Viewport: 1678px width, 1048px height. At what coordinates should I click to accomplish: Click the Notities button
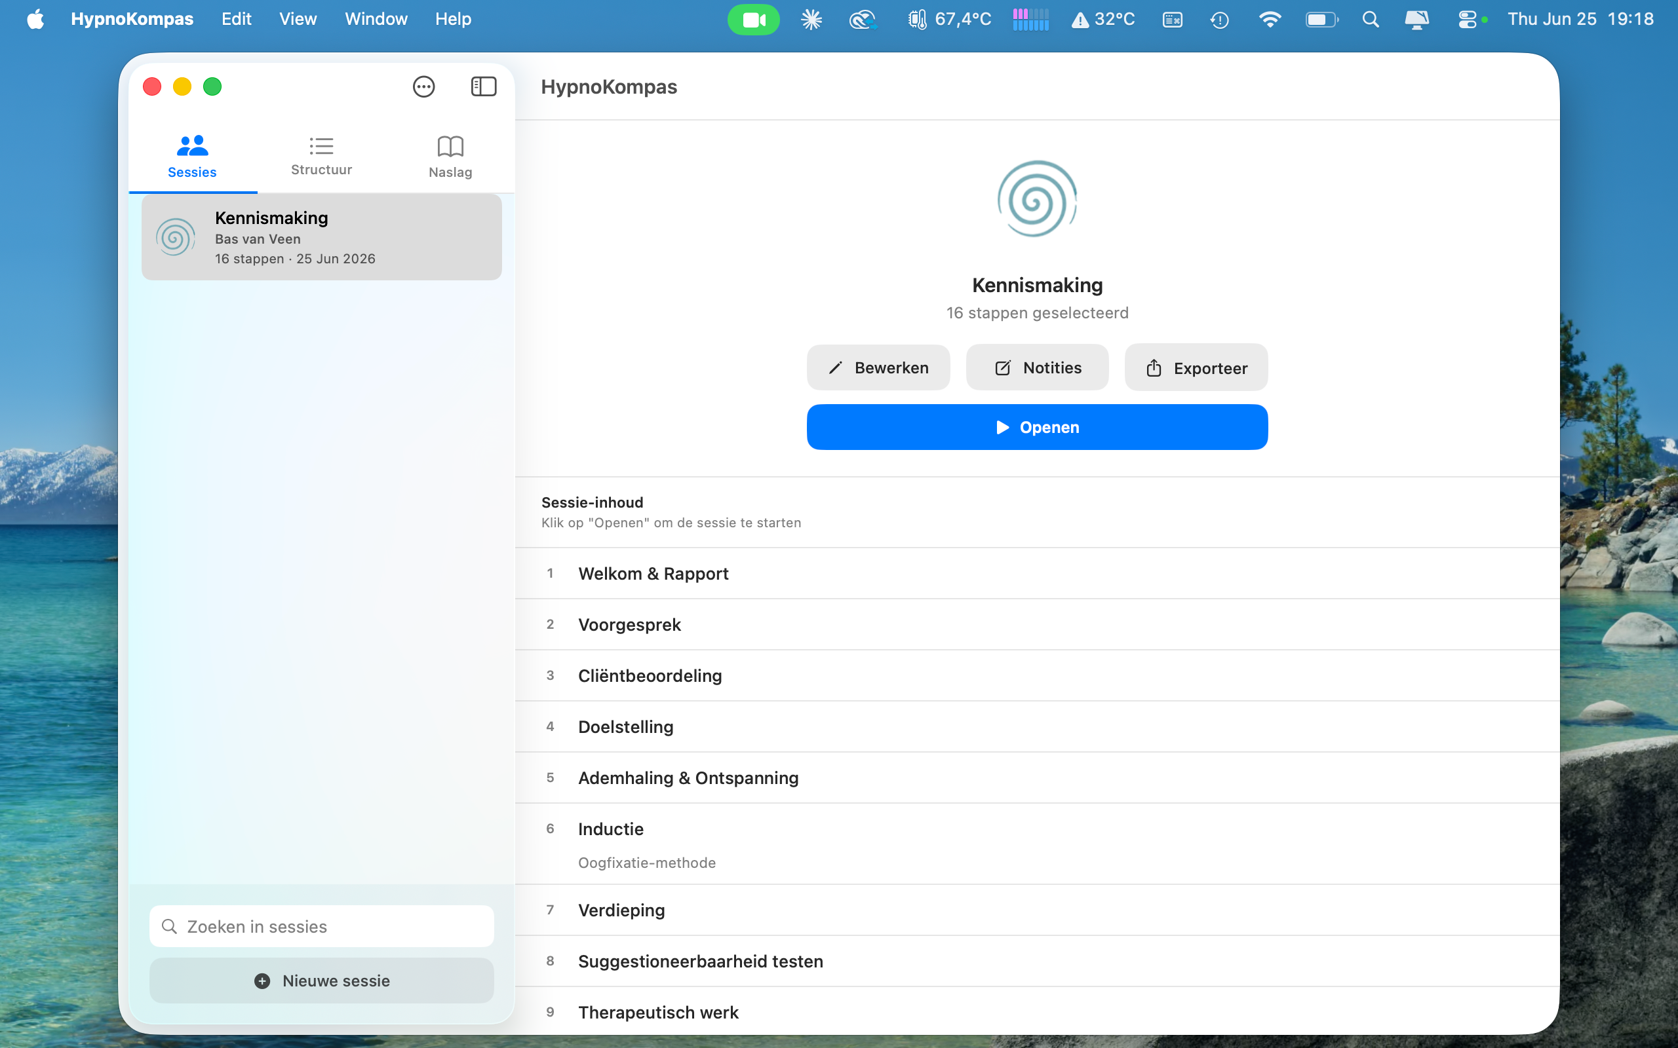(x=1038, y=367)
